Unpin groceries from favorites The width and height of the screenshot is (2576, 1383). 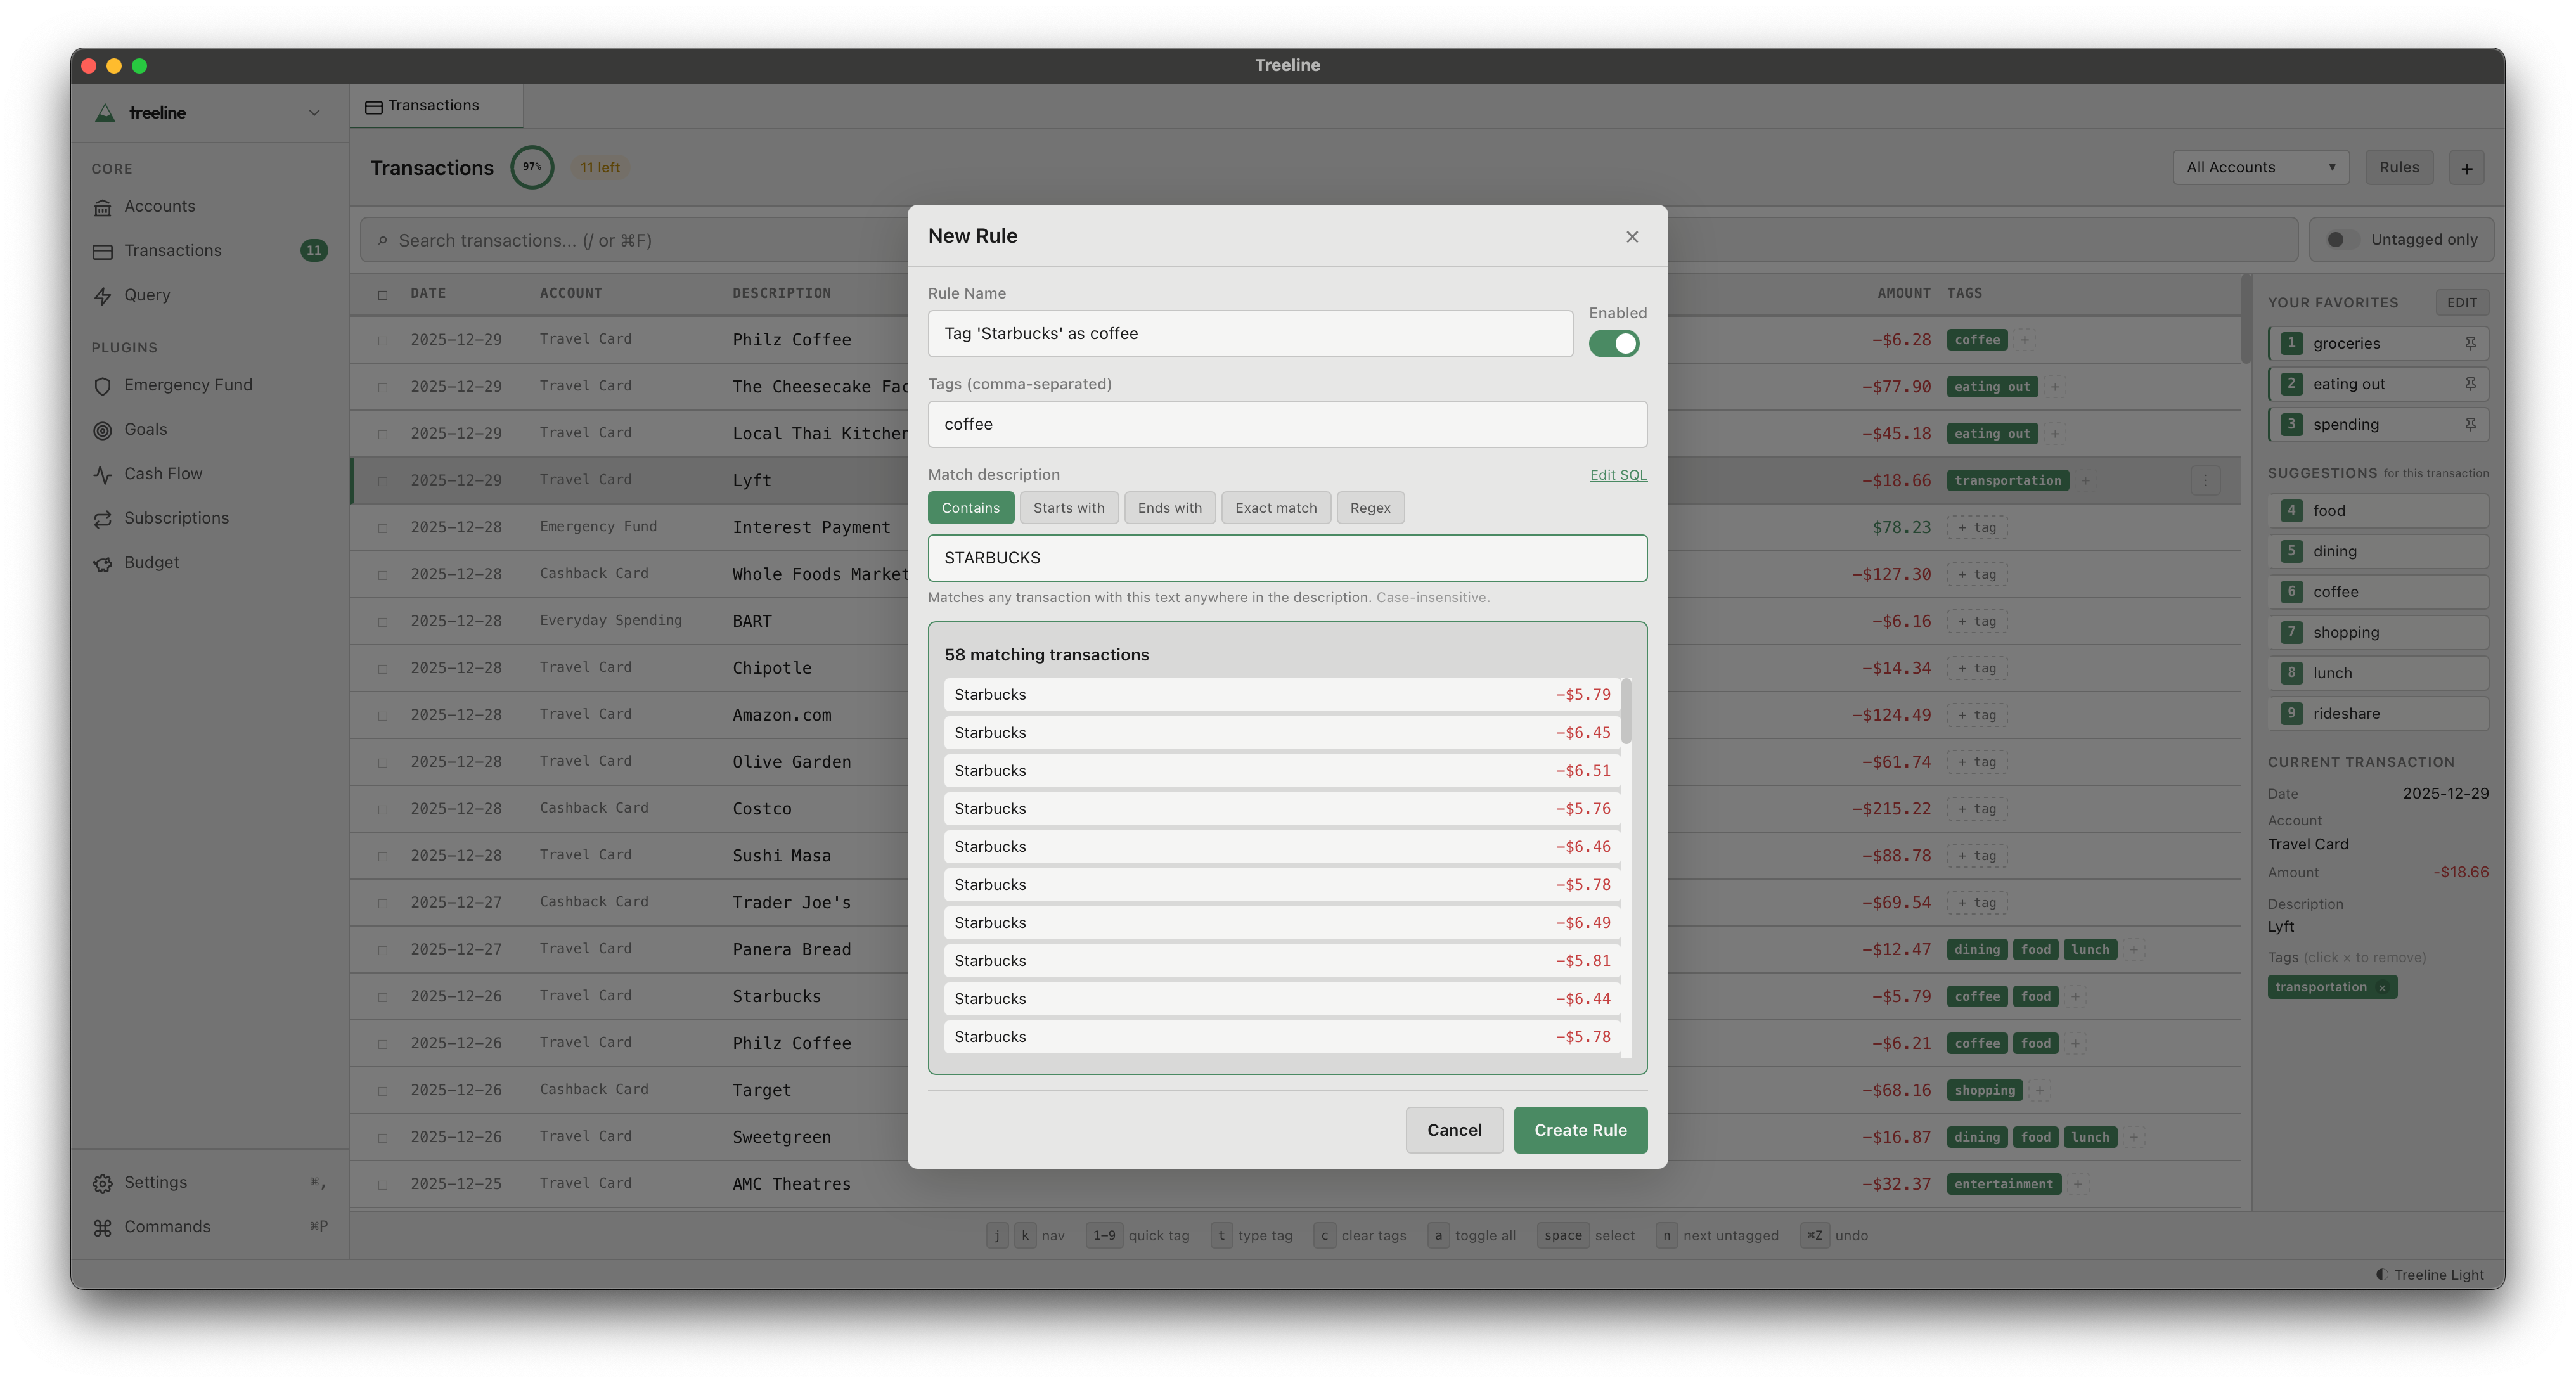2469,343
